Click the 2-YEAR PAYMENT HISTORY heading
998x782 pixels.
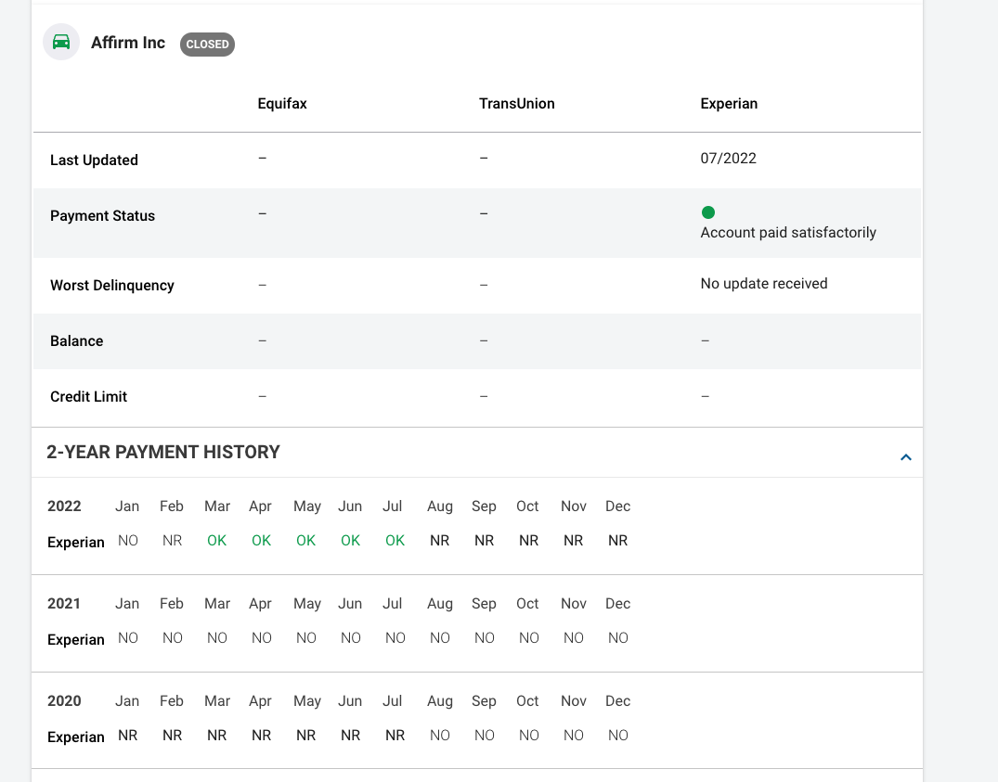coord(163,452)
